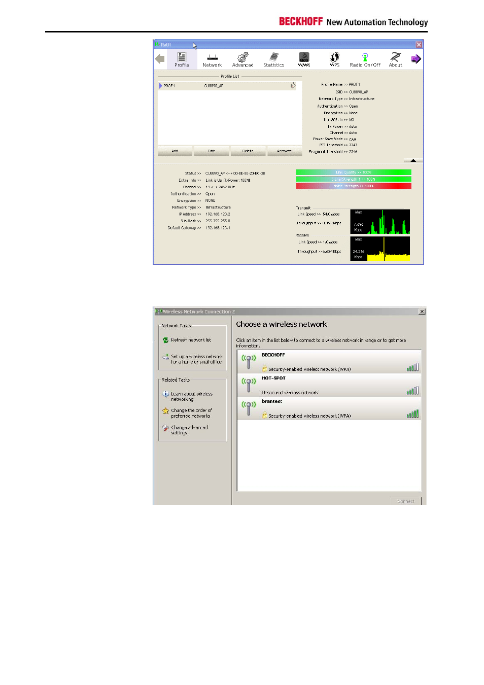Click the Signal Strength 1 bar
The width and height of the screenshot is (484, 685).
click(x=354, y=179)
